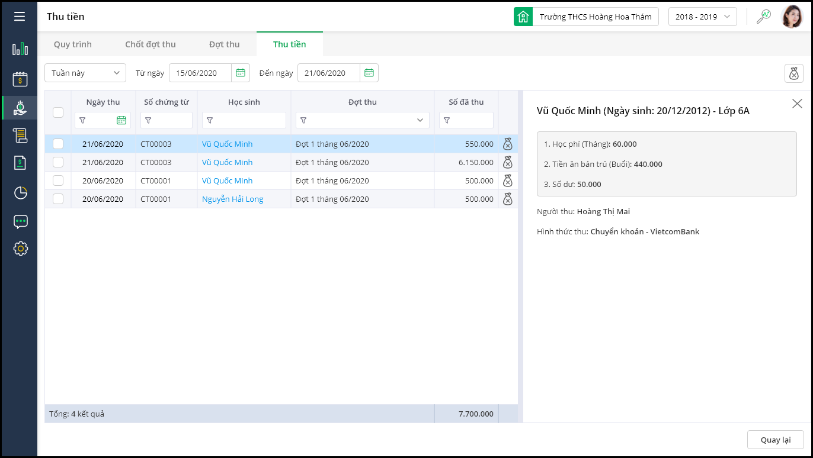Click the search analytics icon in header
The image size is (813, 458).
tap(763, 17)
